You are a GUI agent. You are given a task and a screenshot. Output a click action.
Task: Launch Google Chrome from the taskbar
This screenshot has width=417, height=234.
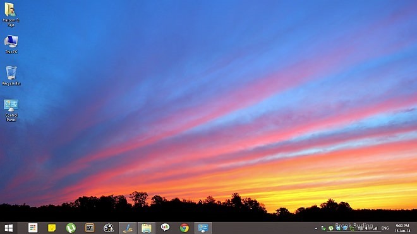coord(184,228)
